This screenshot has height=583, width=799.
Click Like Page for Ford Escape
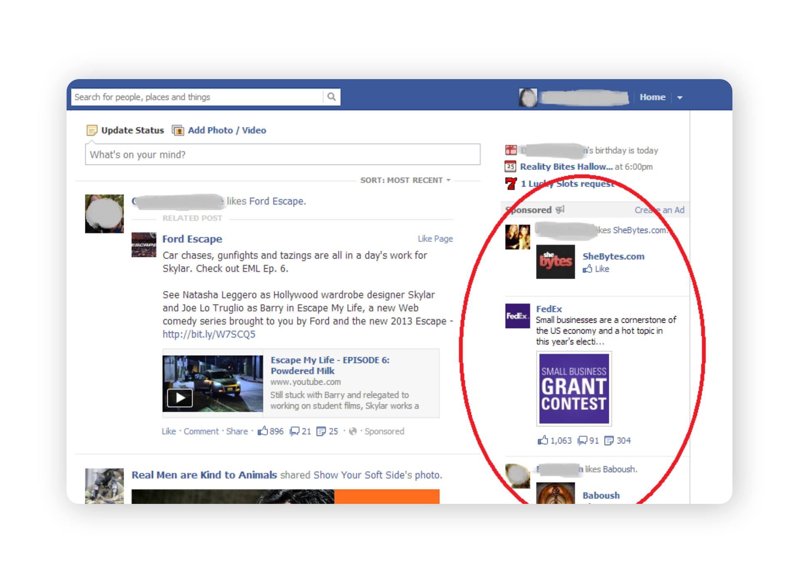(435, 239)
